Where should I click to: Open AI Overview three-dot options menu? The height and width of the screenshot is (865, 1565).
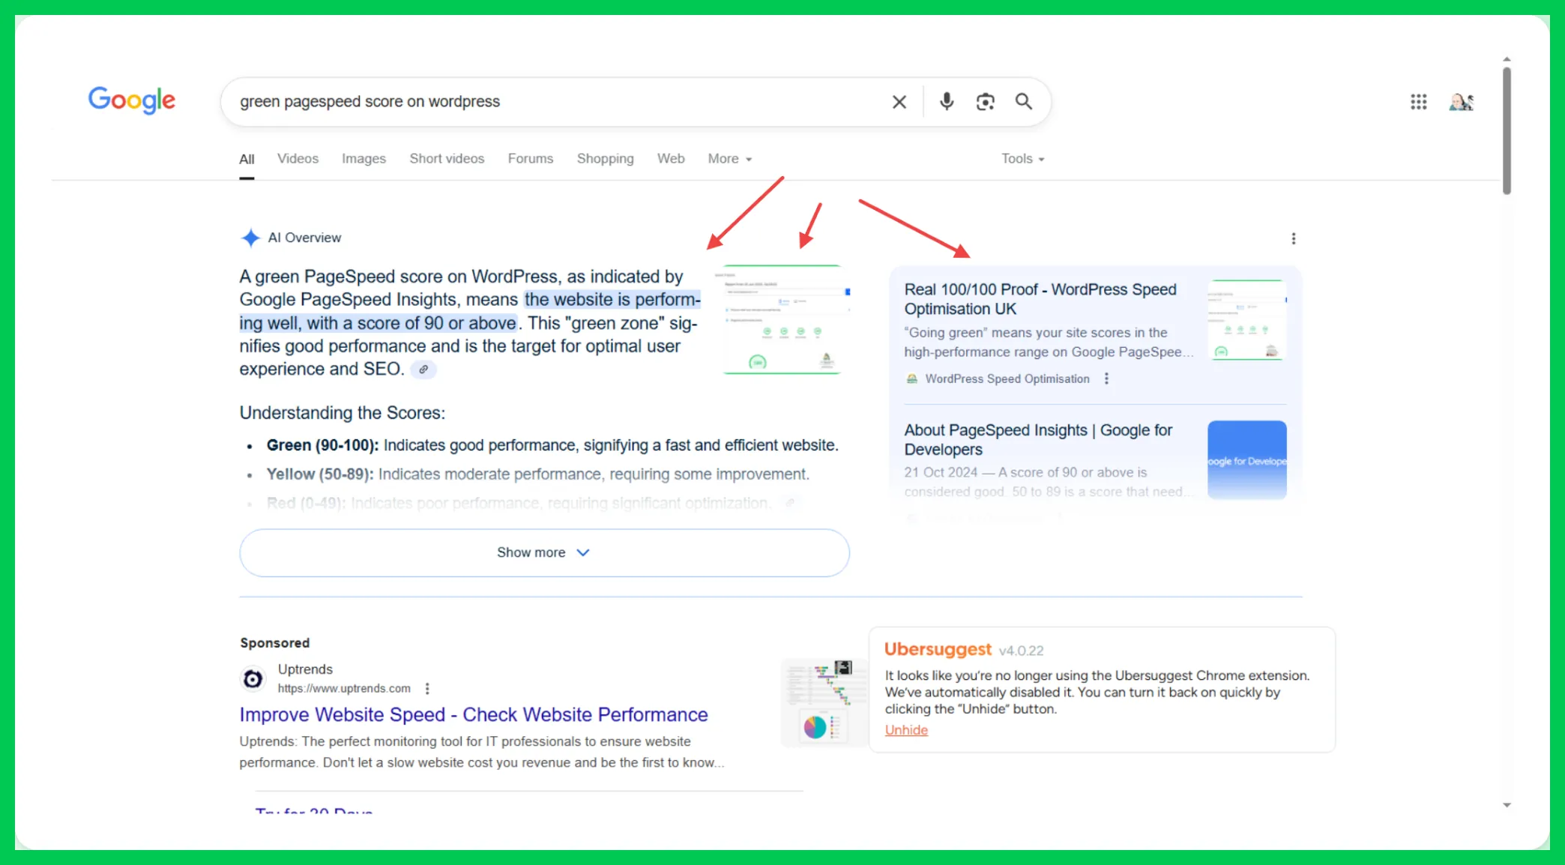(1293, 238)
